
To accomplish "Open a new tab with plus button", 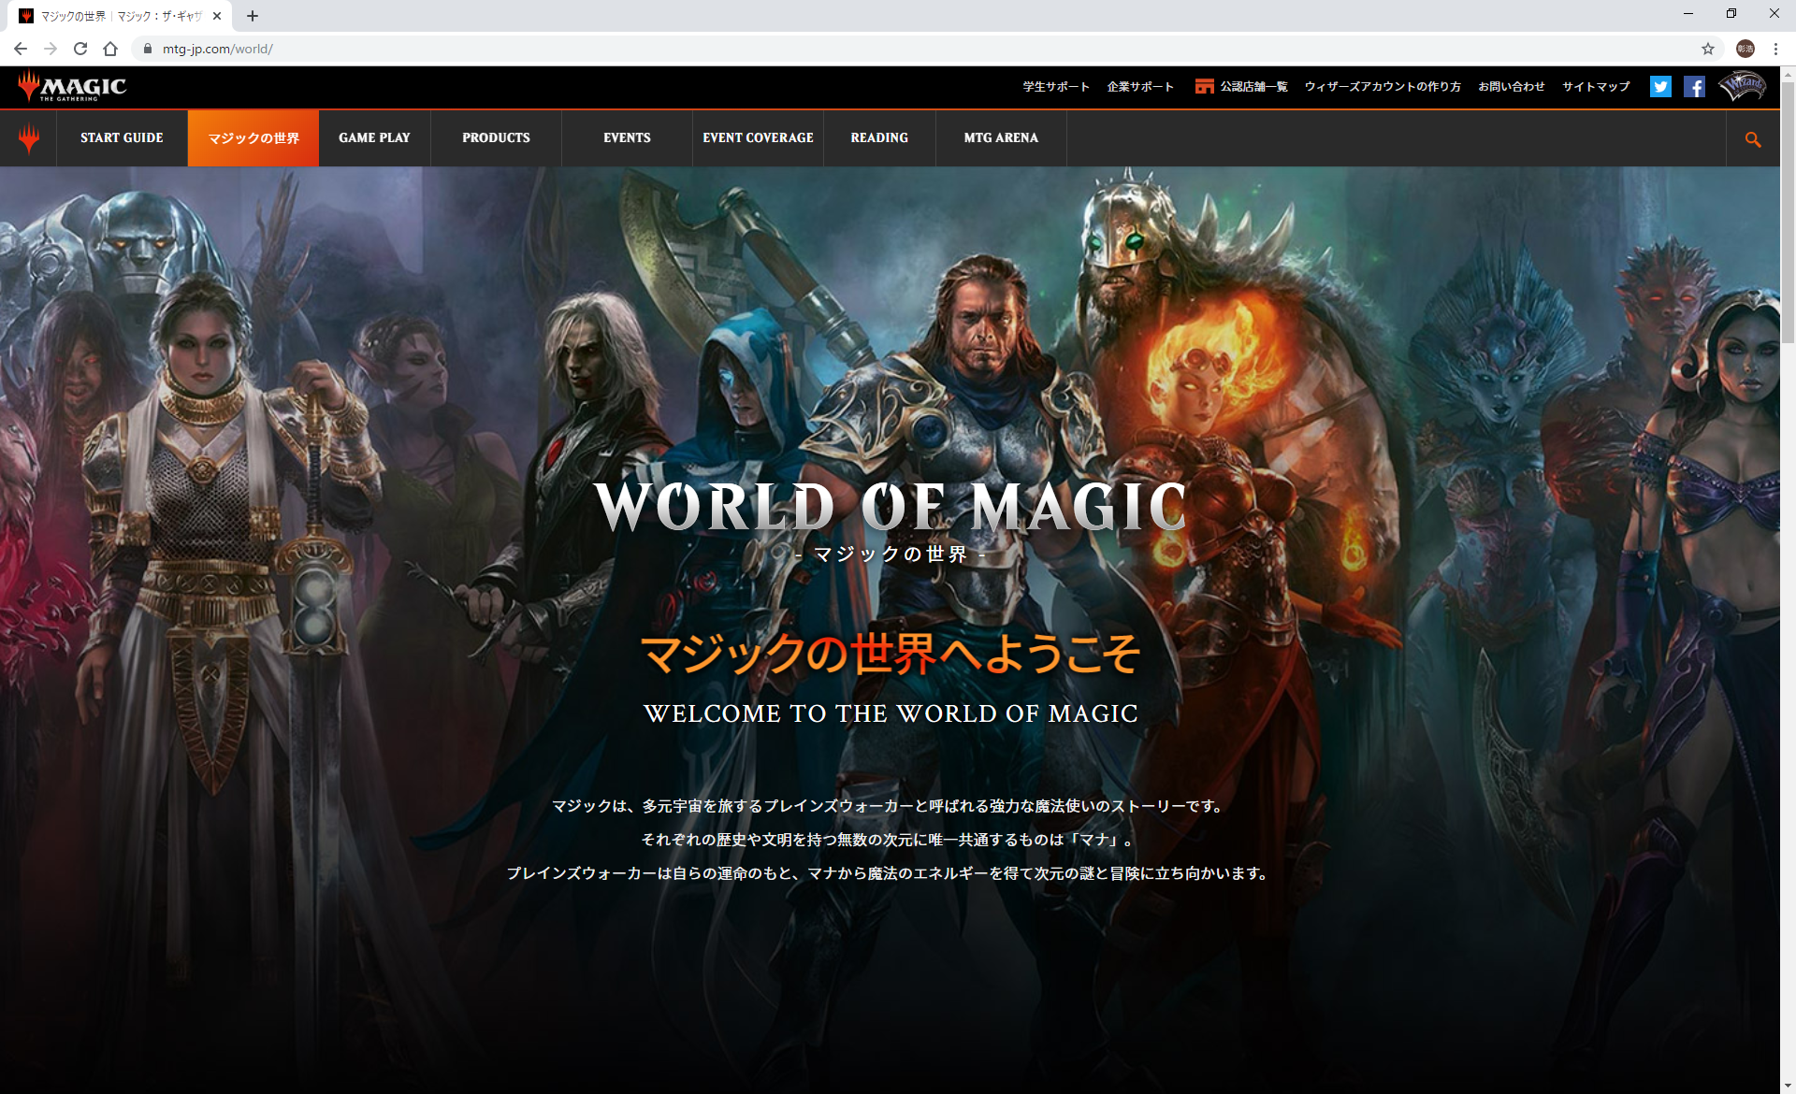I will (253, 16).
